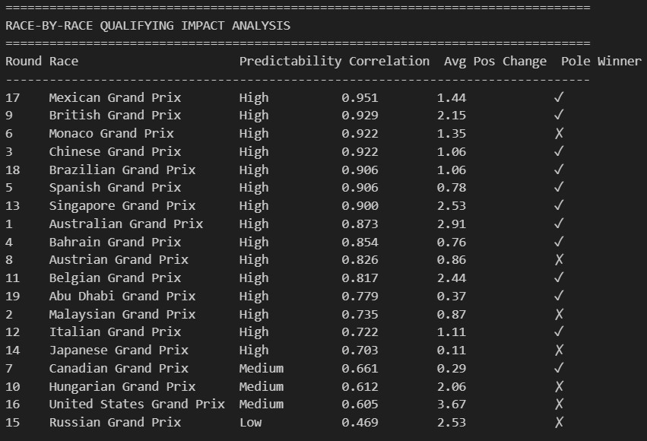The width and height of the screenshot is (647, 441).
Task: Click the 'Pole Winner' column header
Action: point(601,61)
